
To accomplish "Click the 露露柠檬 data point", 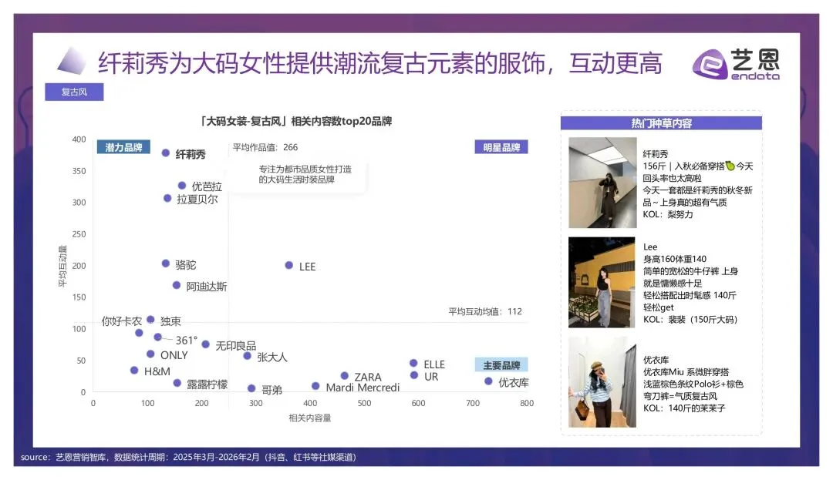I will click(177, 382).
